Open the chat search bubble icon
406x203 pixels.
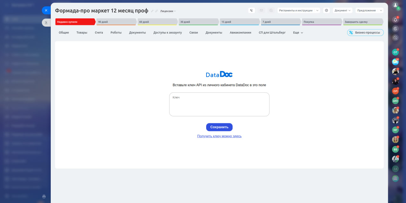pos(395,37)
